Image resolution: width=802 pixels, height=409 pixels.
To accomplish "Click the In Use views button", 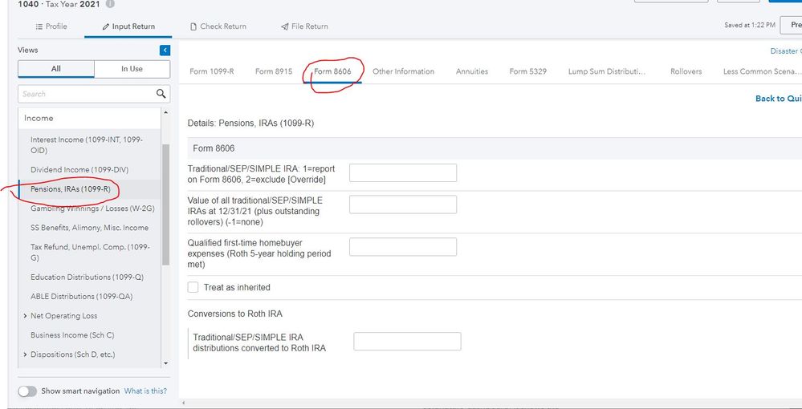I will [x=132, y=69].
